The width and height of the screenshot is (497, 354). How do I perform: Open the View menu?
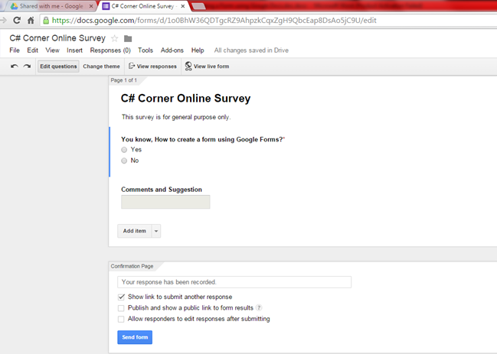point(52,50)
